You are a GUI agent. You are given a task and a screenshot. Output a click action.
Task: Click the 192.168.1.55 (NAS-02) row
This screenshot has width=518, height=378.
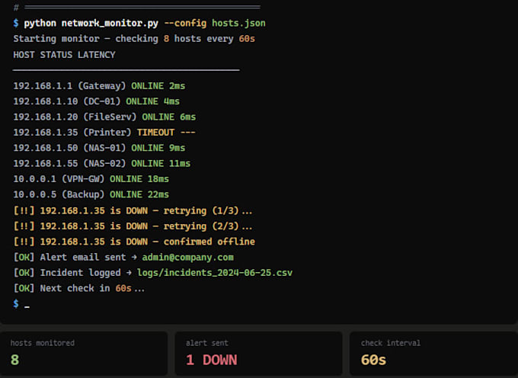(102, 164)
